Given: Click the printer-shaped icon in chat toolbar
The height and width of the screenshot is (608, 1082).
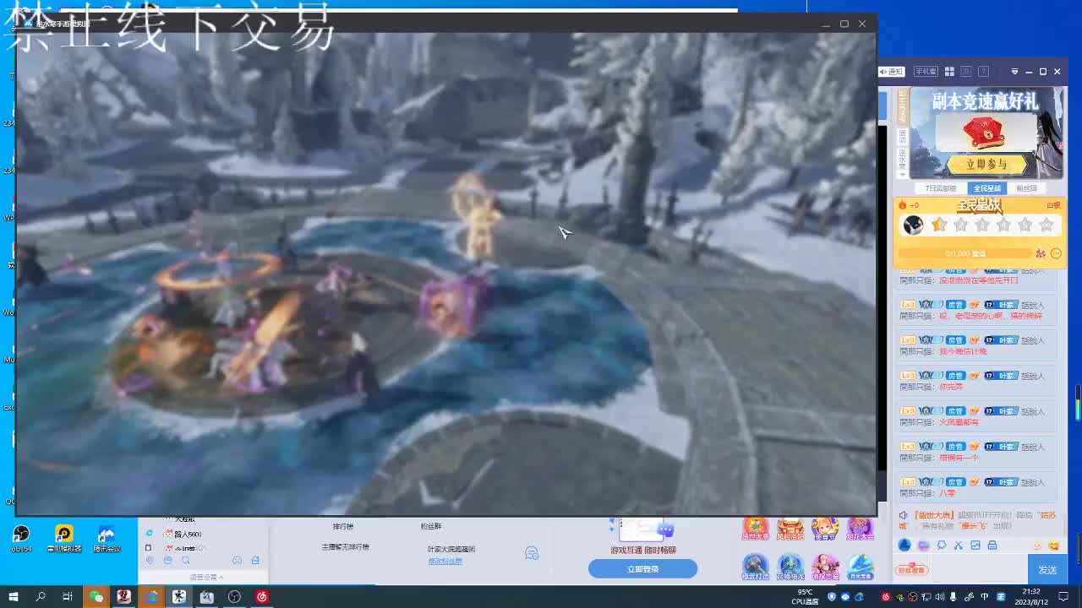Looking at the screenshot, I should (x=992, y=546).
